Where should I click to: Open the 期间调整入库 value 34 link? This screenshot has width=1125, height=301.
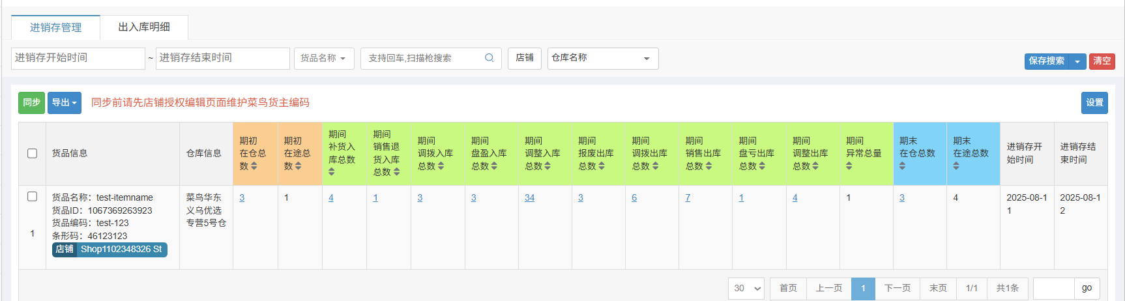coord(529,197)
